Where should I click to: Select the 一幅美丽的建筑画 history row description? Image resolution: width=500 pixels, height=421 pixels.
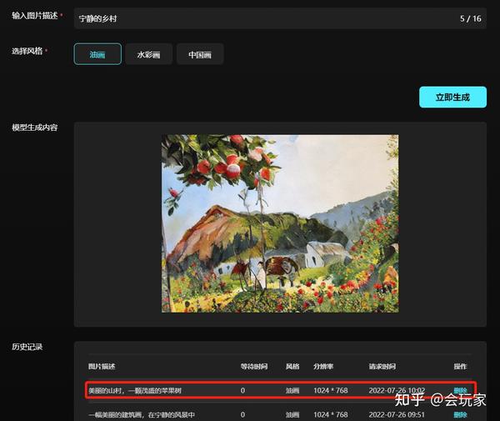click(x=142, y=414)
